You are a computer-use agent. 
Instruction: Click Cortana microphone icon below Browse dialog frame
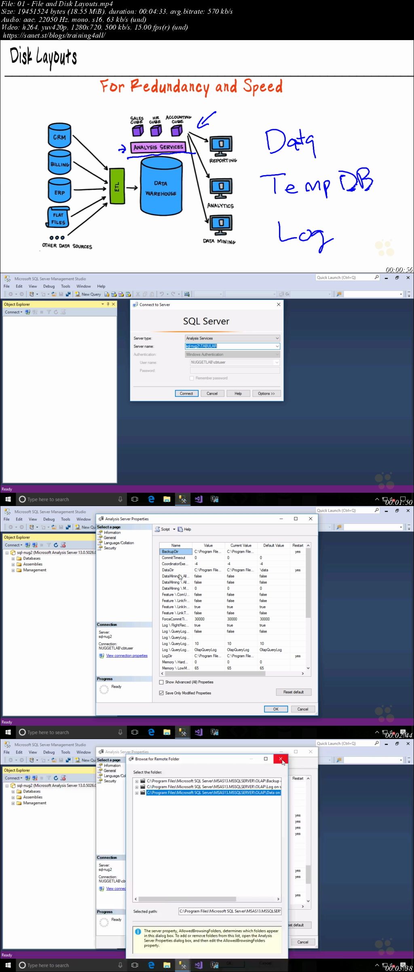tap(120, 965)
